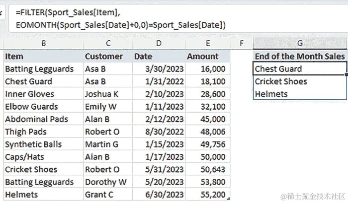Select column G header
The width and height of the screenshot is (348, 203).
pos(300,43)
